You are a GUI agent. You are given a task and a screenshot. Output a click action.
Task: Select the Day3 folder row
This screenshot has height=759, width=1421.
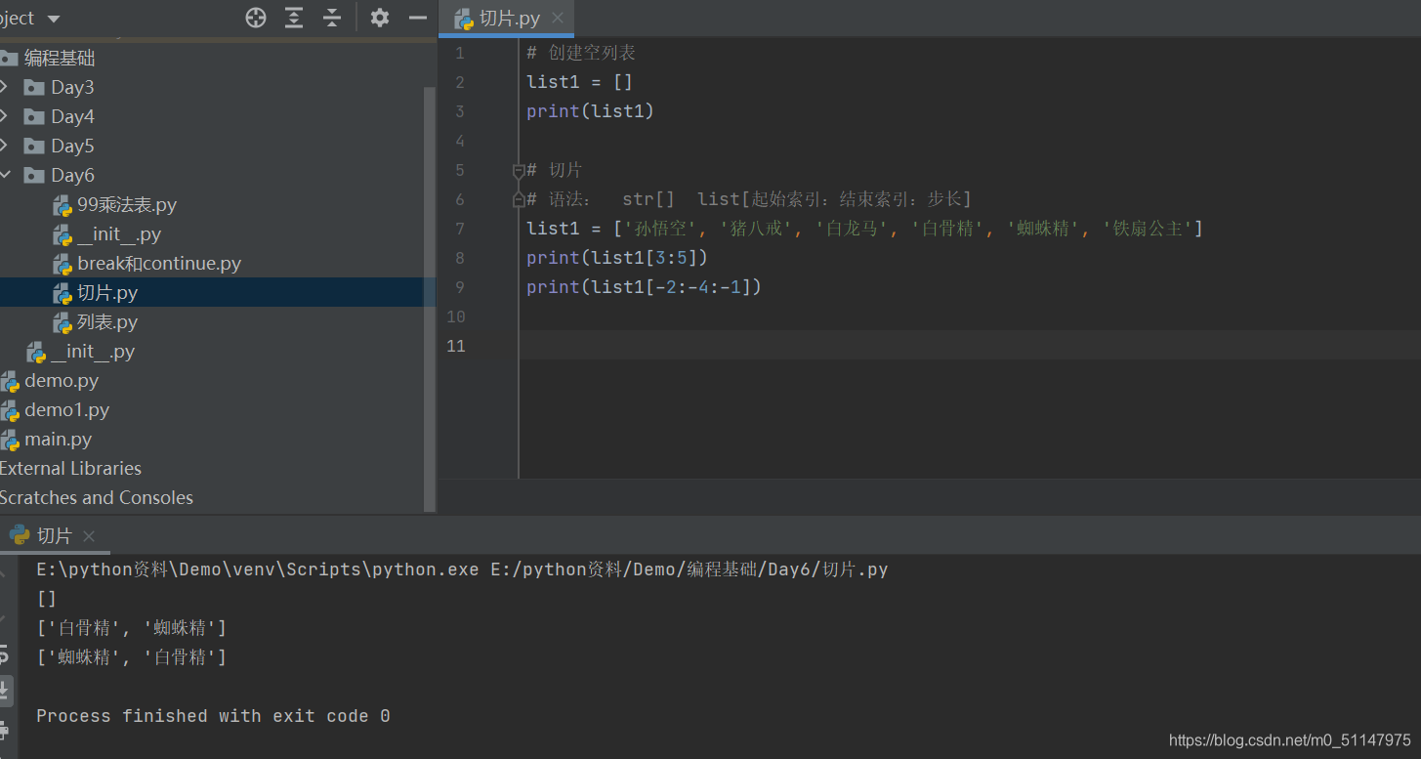point(213,87)
